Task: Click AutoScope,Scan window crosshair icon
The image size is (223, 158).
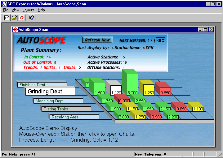Action: click(x=16, y=30)
